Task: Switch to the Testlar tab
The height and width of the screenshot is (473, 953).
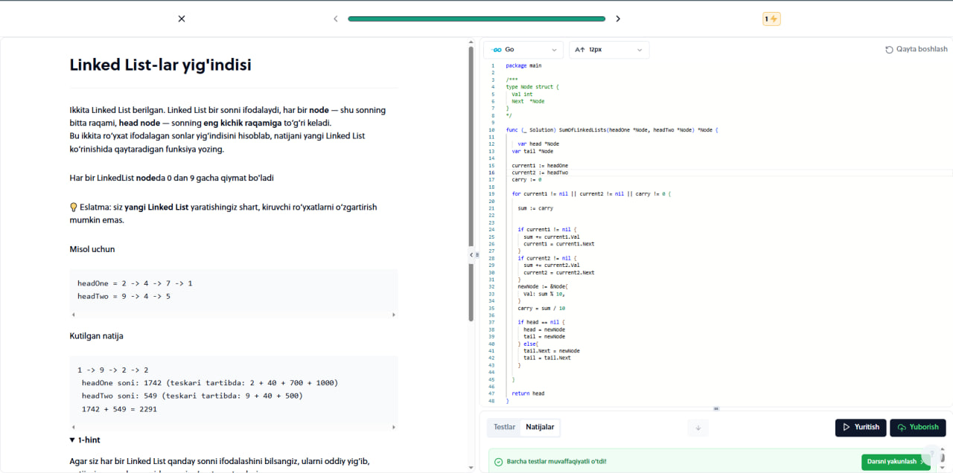Action: [x=505, y=427]
